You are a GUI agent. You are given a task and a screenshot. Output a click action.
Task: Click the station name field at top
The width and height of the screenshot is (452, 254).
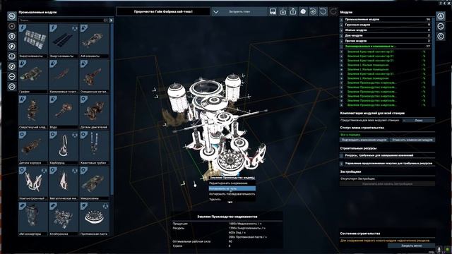point(163,12)
